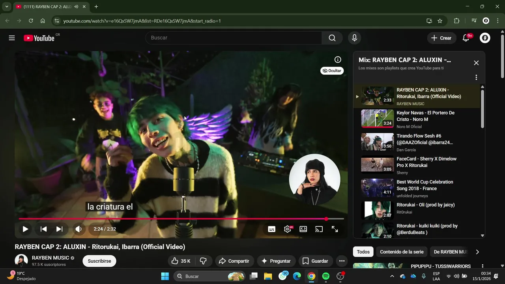This screenshot has width=505, height=284.
Task: Open the weather widget 19°C Despejado
Action: point(21,276)
